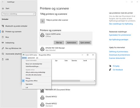Image resolution: width=140 pixels, height=108 pixels.
Task: Open the Start home icon in sidebar
Action: (3, 9)
